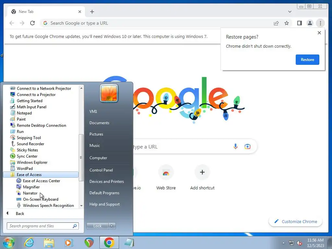Viewport: 332px width, 249px height.
Task: Click the user account picture
Action: click(x=109, y=93)
